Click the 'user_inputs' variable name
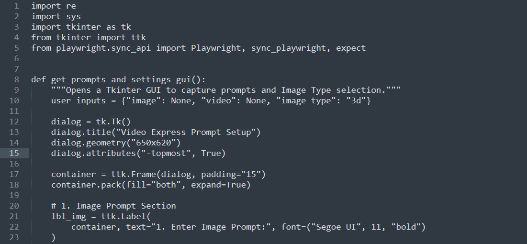The width and height of the screenshot is (527, 244). [78, 100]
